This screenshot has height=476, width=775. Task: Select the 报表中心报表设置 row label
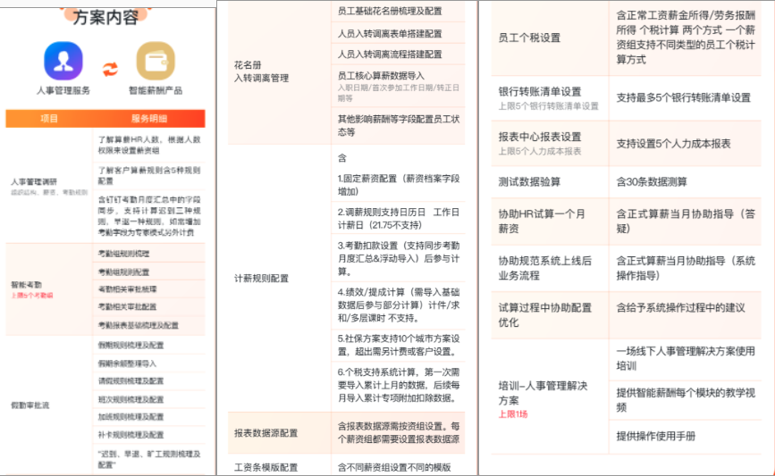point(540,137)
